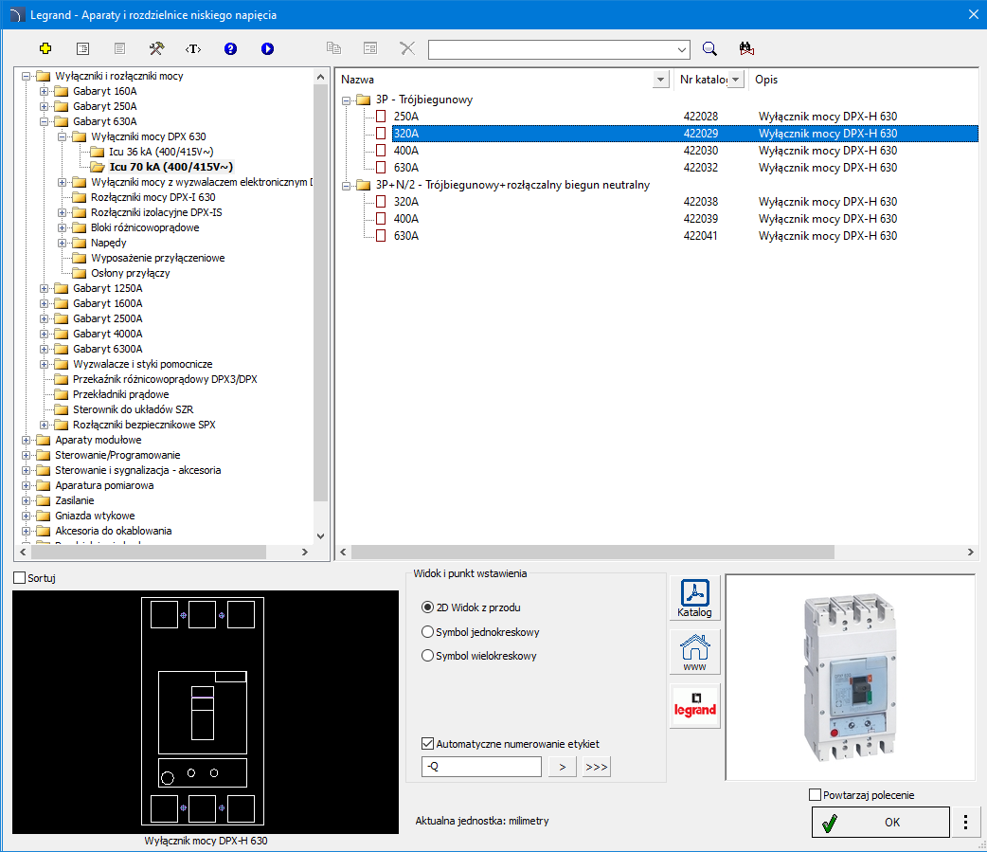Open the Nazwa column filter dropdown

coord(660,80)
